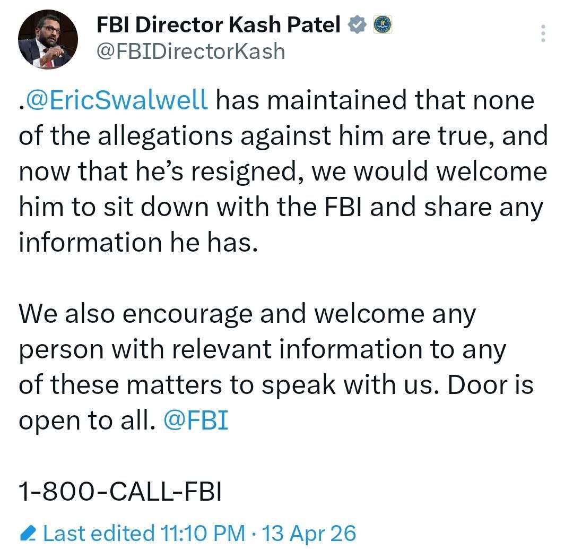Follow the @EricSwalwell mention link

115,101
